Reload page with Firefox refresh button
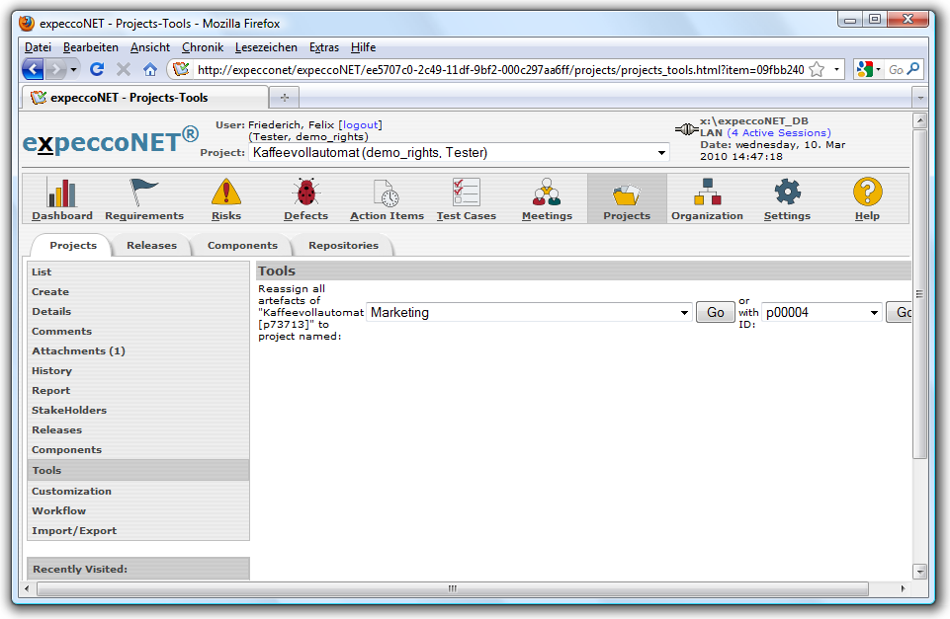 point(97,69)
